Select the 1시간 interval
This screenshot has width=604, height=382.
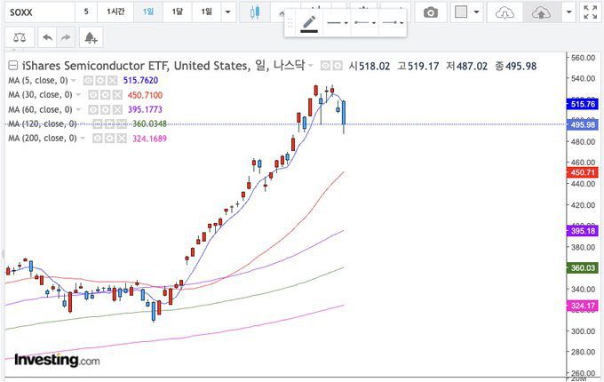(115, 12)
